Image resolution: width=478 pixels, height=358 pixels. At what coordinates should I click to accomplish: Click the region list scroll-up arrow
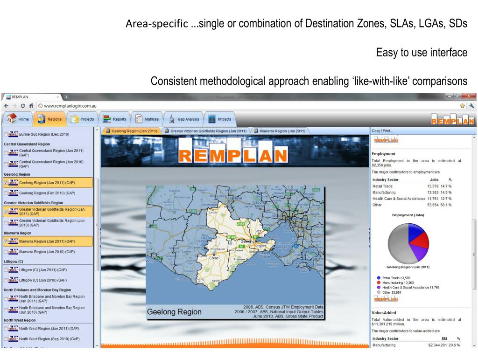pos(97,130)
